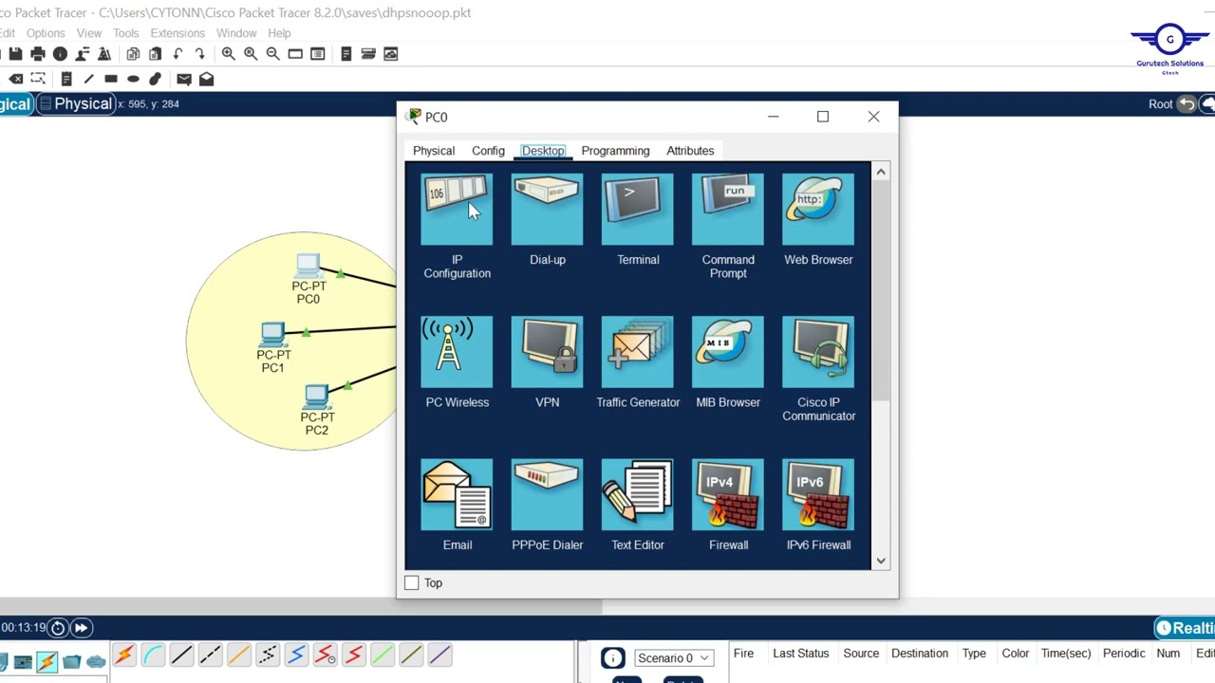Add a simple PDU envelope icon
Image resolution: width=1215 pixels, height=683 pixels.
pos(184,79)
